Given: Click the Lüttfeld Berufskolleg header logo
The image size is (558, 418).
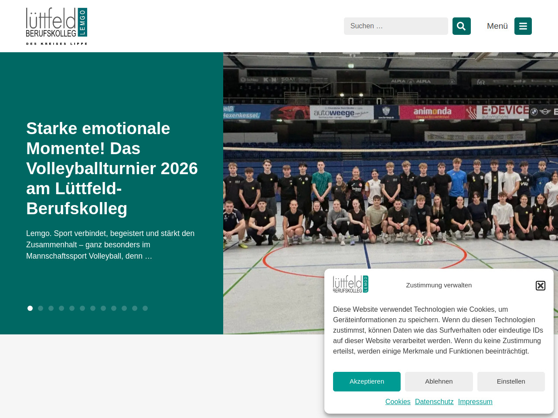Looking at the screenshot, I should [57, 26].
